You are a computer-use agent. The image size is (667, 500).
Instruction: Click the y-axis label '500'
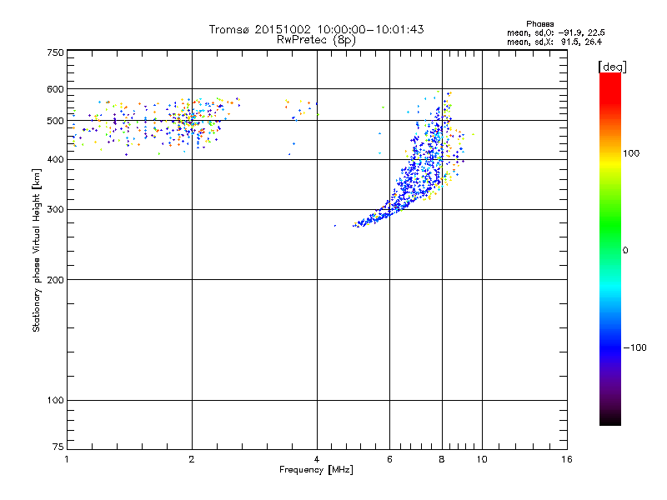(x=55, y=121)
